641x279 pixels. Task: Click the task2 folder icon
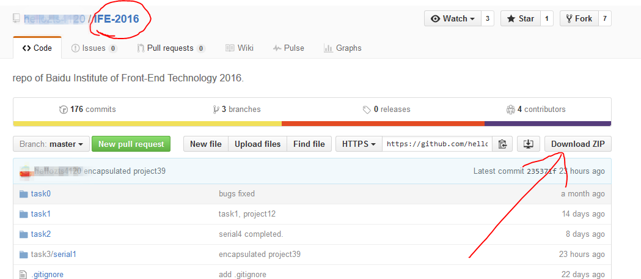click(x=23, y=234)
